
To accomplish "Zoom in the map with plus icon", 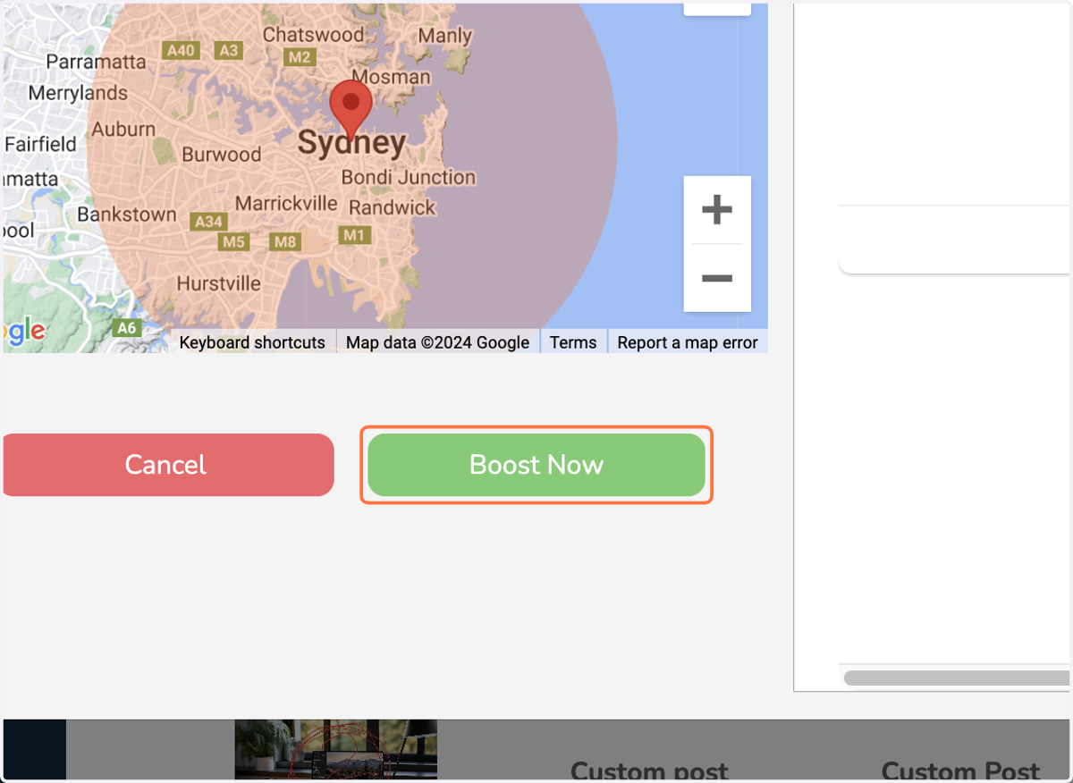I will (x=717, y=210).
